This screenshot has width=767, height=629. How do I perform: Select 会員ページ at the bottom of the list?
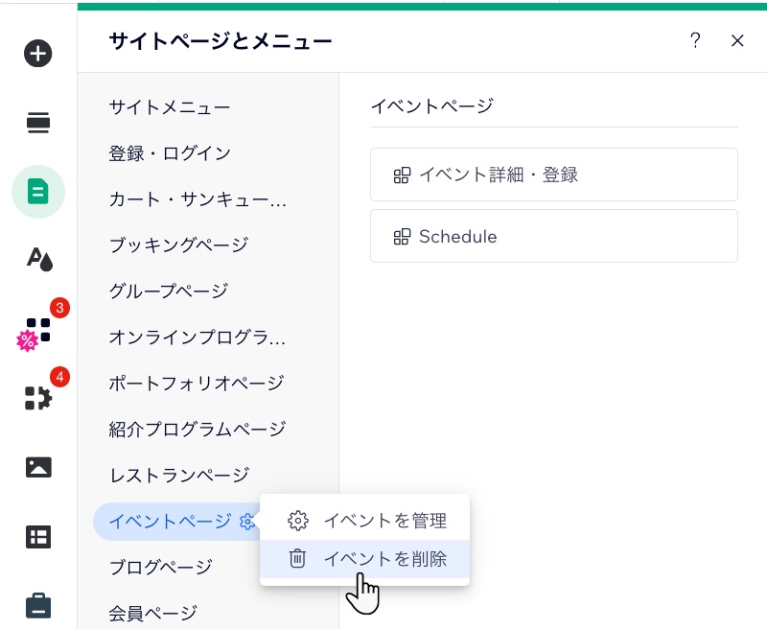click(x=151, y=613)
